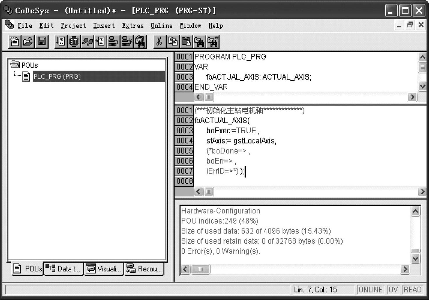Viewport: 429px width, 300px height.
Task: Run the PLC program from the toolbar
Action: click(61, 41)
